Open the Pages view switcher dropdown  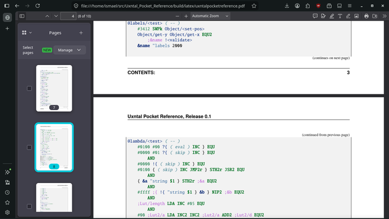[x=27, y=32]
